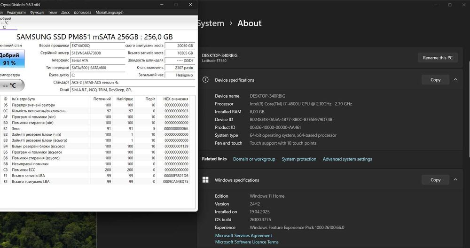Select the Перепризначені сектори attribute row
470x248 pixels.
[x=95, y=105]
